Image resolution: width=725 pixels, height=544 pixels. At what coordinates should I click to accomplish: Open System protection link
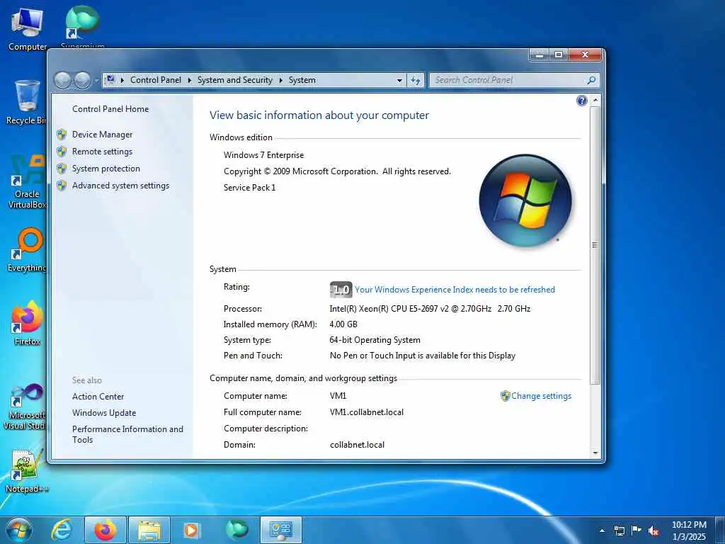pos(106,169)
